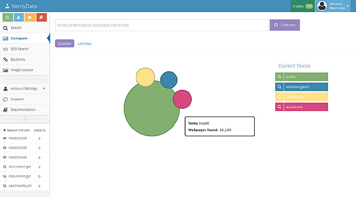This screenshot has width=356, height=197.
Task: Click the comparison terms input field
Action: [162, 25]
